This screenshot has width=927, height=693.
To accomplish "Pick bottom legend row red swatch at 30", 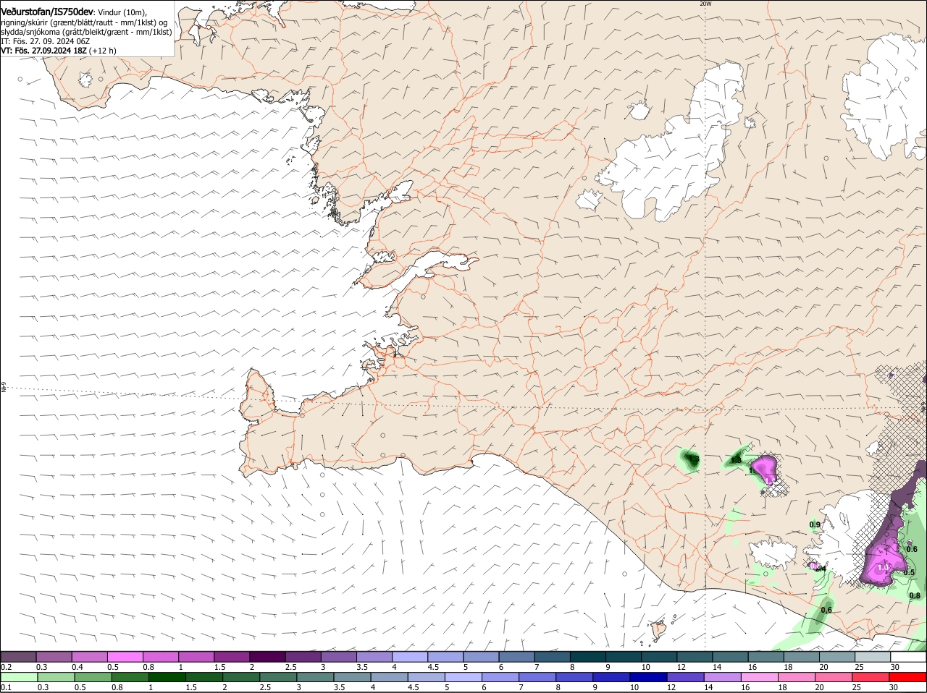I will click(x=908, y=677).
